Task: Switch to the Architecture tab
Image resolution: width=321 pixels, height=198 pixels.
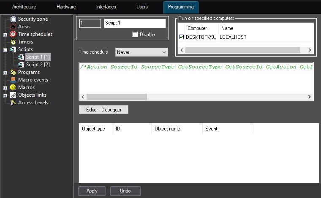Action: (24, 7)
